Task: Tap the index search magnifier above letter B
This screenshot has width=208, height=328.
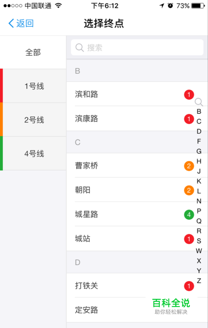Action: pos(198,102)
